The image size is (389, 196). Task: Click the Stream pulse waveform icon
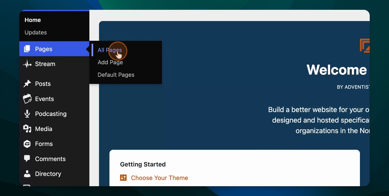(x=27, y=64)
